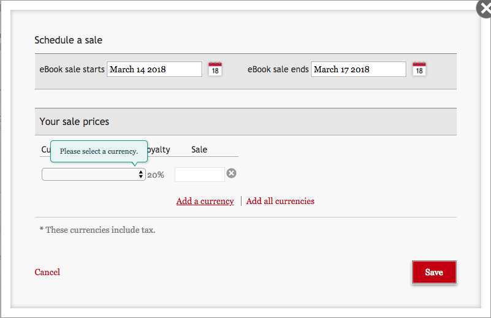Viewport: 491px width, 318px height.
Task: Click the eBook sale starts date field
Action: click(154, 69)
